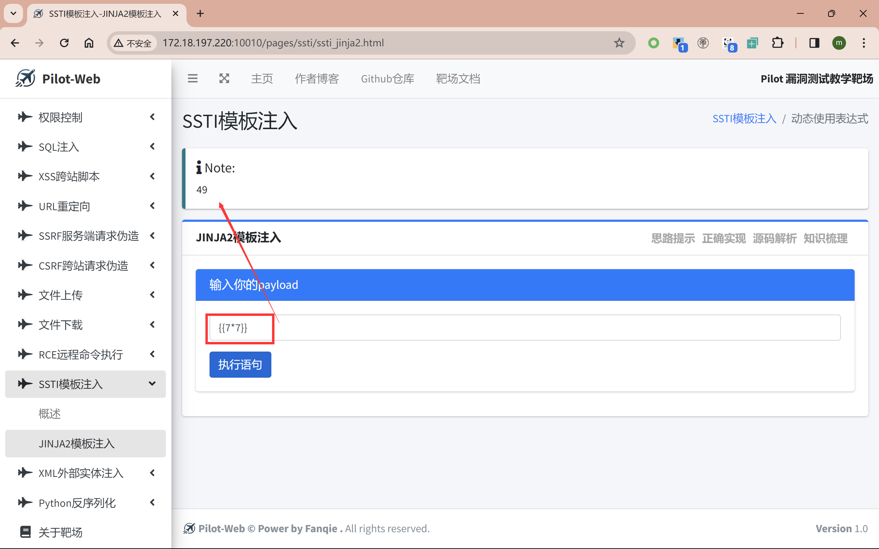The width and height of the screenshot is (879, 549).
Task: Click the teal plus extension icon
Action: [x=753, y=43]
